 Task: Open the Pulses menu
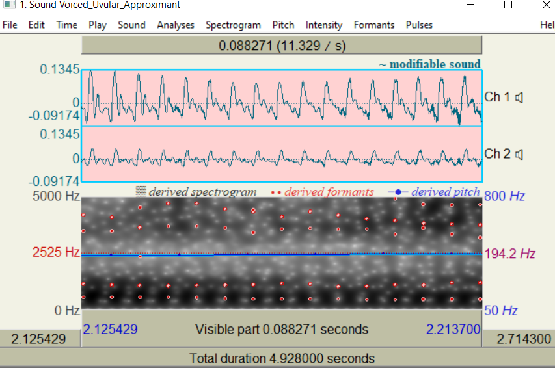click(420, 25)
